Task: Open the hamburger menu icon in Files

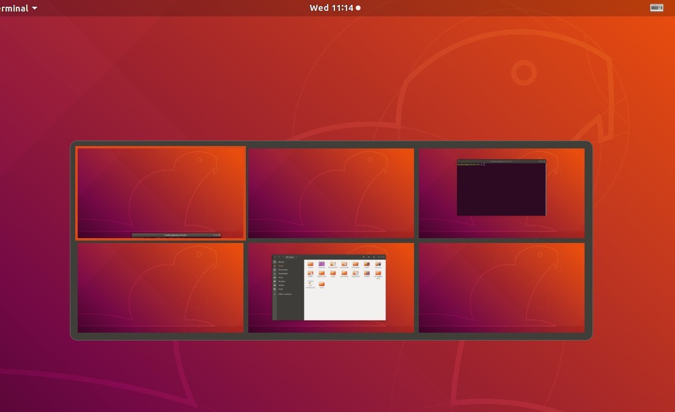Action: [x=373, y=256]
